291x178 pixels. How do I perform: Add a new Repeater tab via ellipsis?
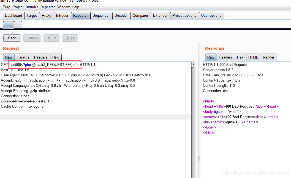click(18, 25)
